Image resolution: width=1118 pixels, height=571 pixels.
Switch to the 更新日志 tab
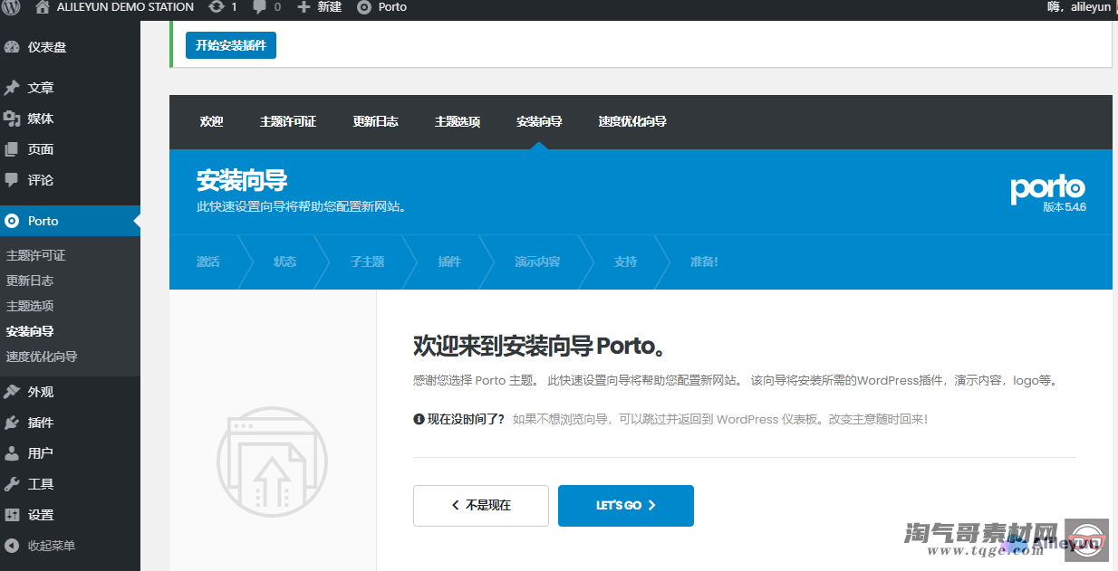[x=375, y=121]
